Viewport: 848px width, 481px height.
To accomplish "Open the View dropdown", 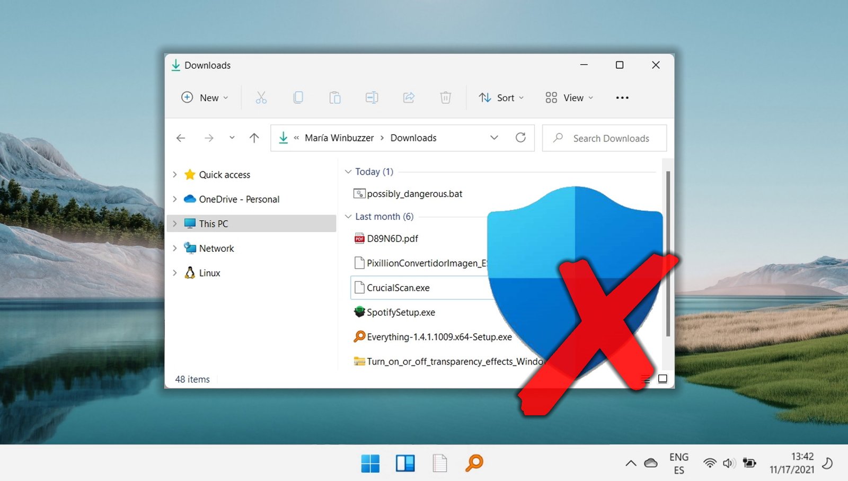I will point(568,97).
